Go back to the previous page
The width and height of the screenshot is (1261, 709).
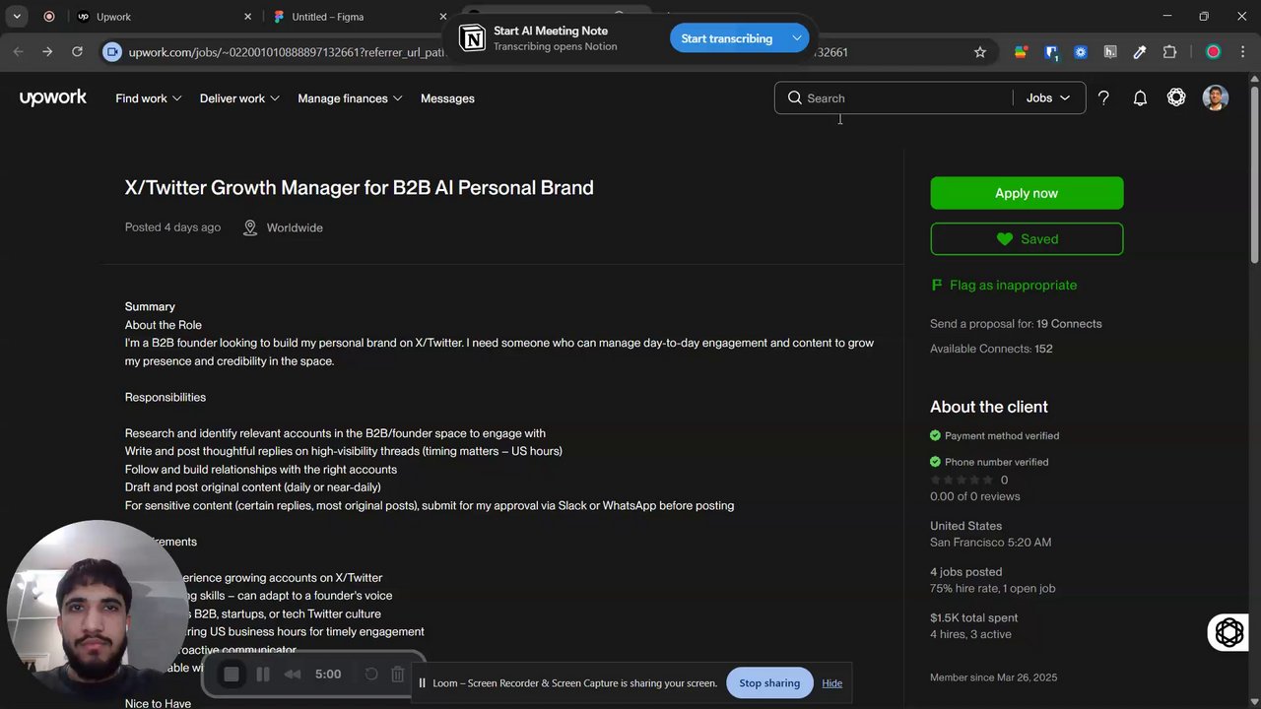click(x=18, y=52)
